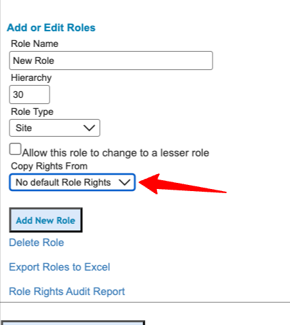Click the red arrow annotation graphic
The image size is (290, 325).
click(x=183, y=184)
